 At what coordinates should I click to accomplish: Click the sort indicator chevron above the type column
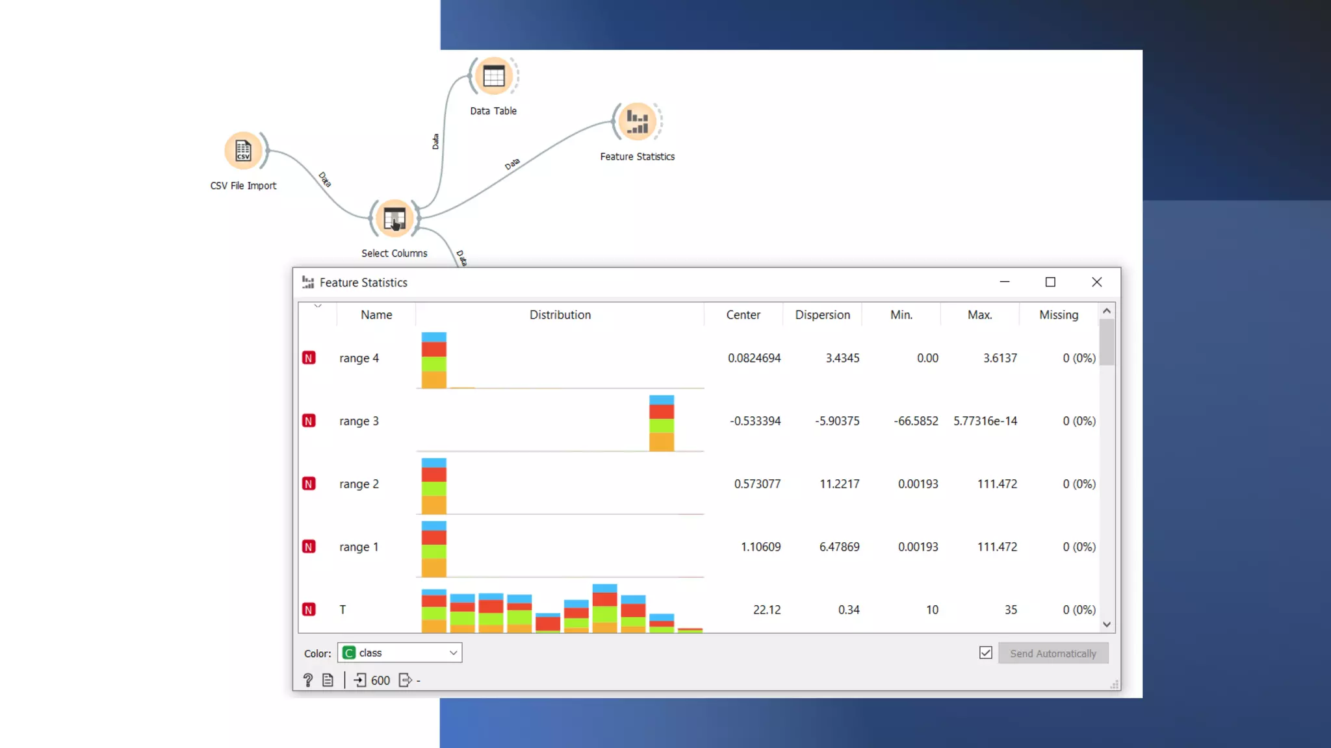318,305
